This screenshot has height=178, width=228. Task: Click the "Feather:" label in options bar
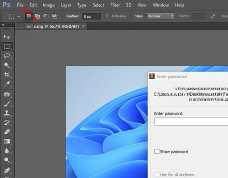[x=73, y=16]
